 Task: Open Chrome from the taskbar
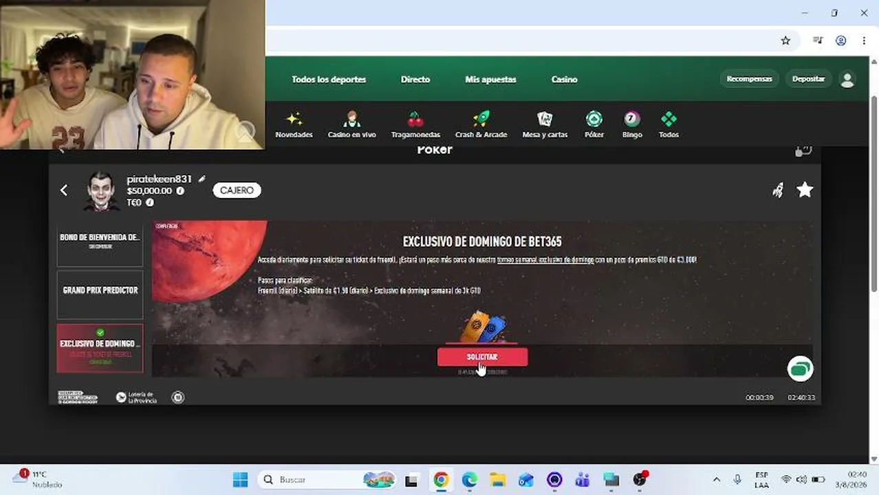(441, 480)
